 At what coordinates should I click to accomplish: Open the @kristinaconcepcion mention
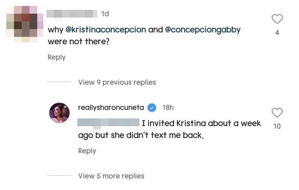tap(106, 30)
